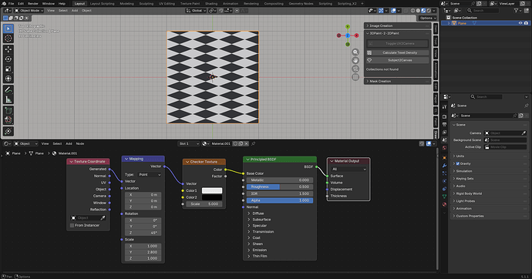Toggle proportional editing in viewport header
Viewport: 532px width, 279px height.
[x=237, y=11]
